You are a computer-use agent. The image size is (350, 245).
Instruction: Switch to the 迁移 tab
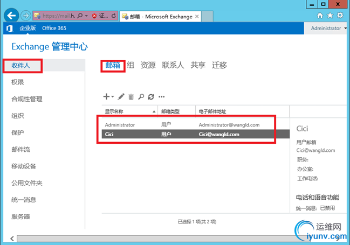pos(219,65)
